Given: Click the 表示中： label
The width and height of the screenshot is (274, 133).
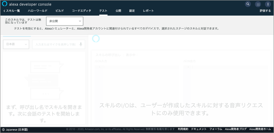Looking at the screenshot, I should (132, 55).
